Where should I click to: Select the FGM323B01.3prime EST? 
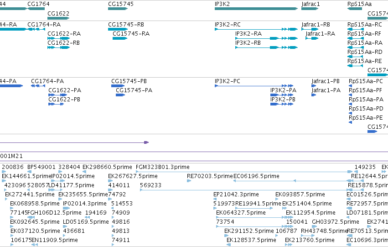click(244, 172)
